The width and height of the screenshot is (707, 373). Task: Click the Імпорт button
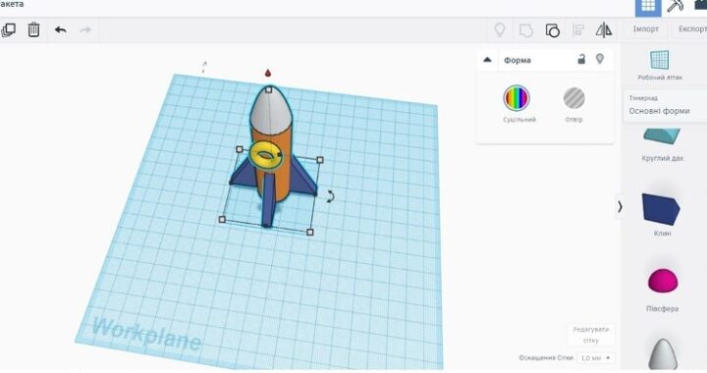click(x=646, y=28)
